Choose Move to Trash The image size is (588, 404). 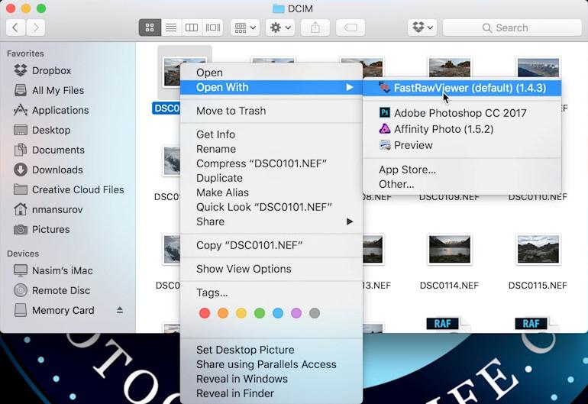(x=231, y=111)
